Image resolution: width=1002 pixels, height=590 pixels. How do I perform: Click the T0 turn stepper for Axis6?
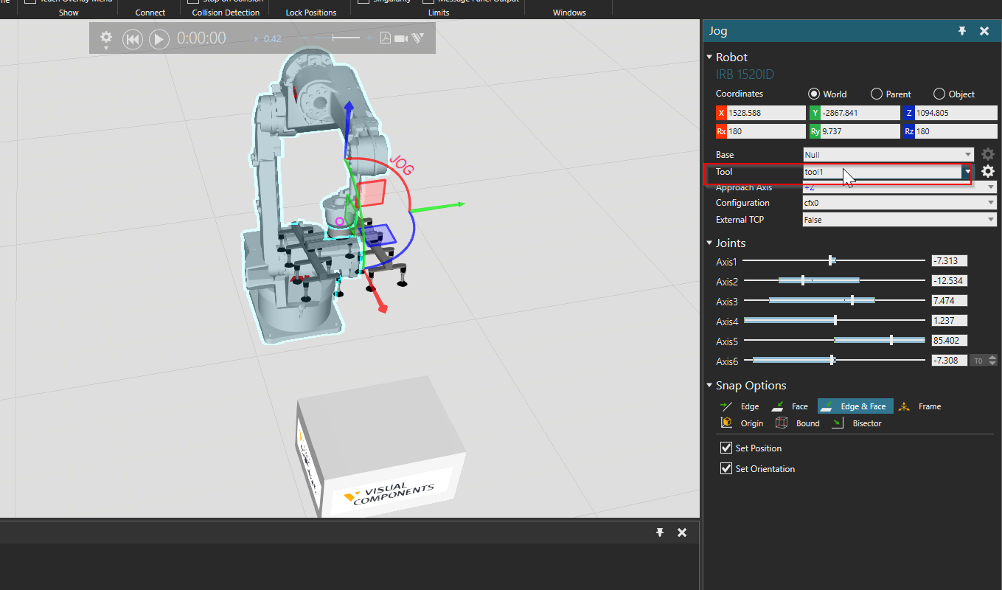click(x=984, y=361)
